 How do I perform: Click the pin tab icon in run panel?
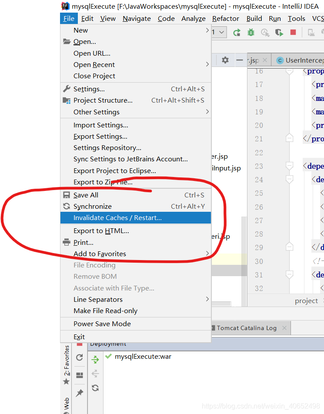click(x=80, y=393)
